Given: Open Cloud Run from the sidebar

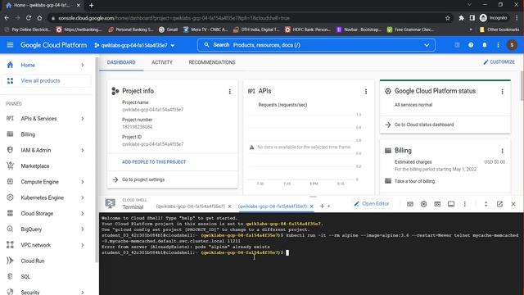Looking at the screenshot, I should coord(33,261).
